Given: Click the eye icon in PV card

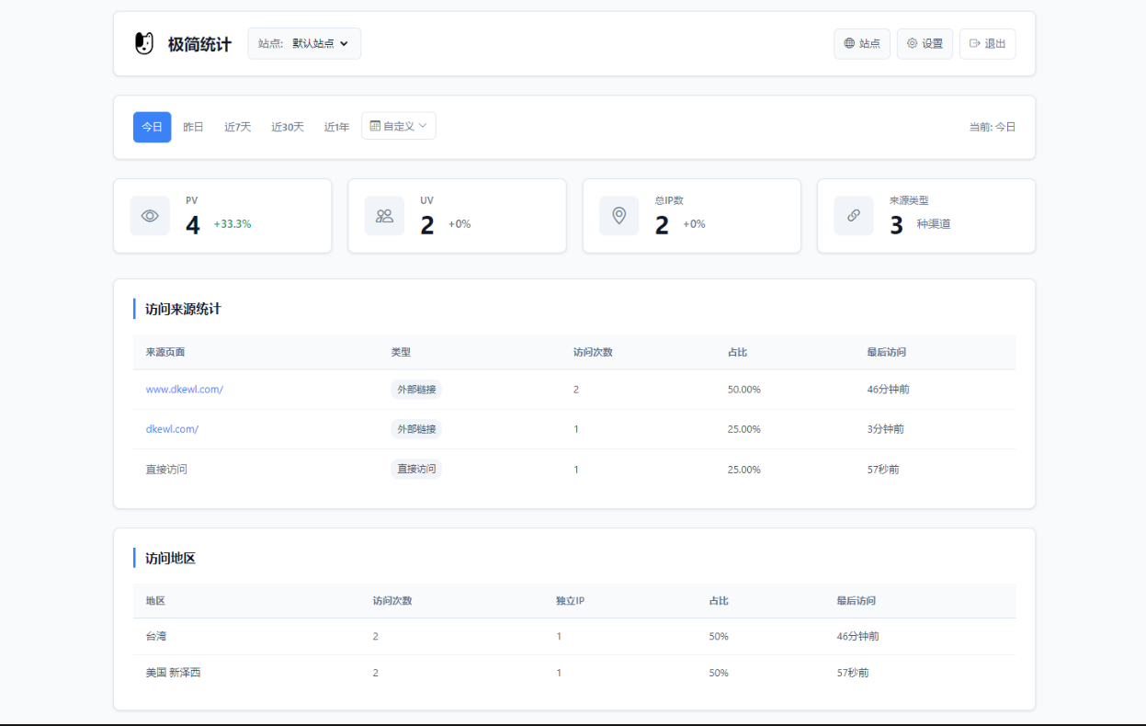Looking at the screenshot, I should [150, 216].
